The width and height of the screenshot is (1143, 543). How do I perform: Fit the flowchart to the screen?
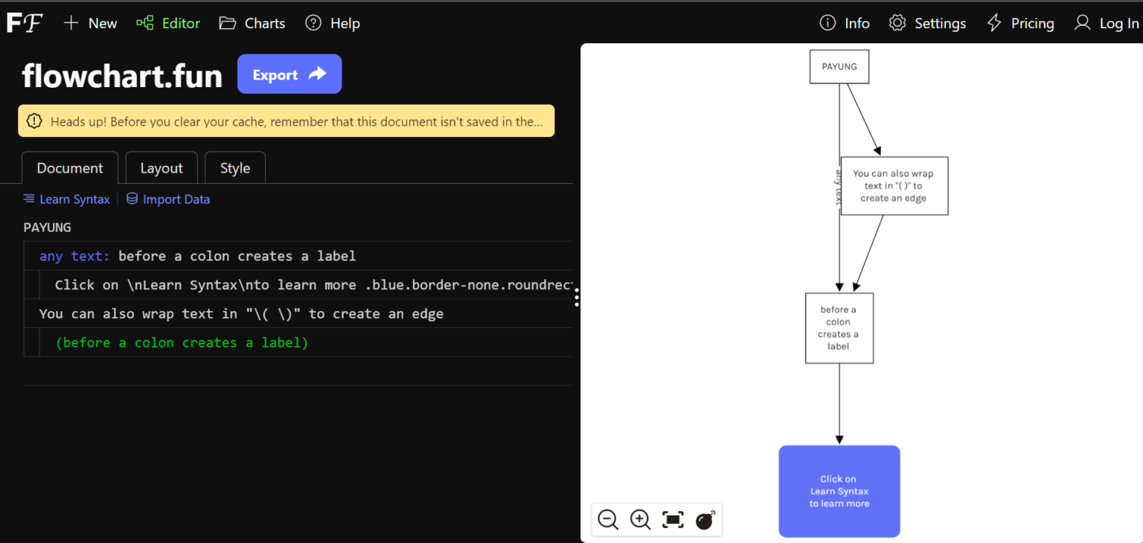[673, 520]
